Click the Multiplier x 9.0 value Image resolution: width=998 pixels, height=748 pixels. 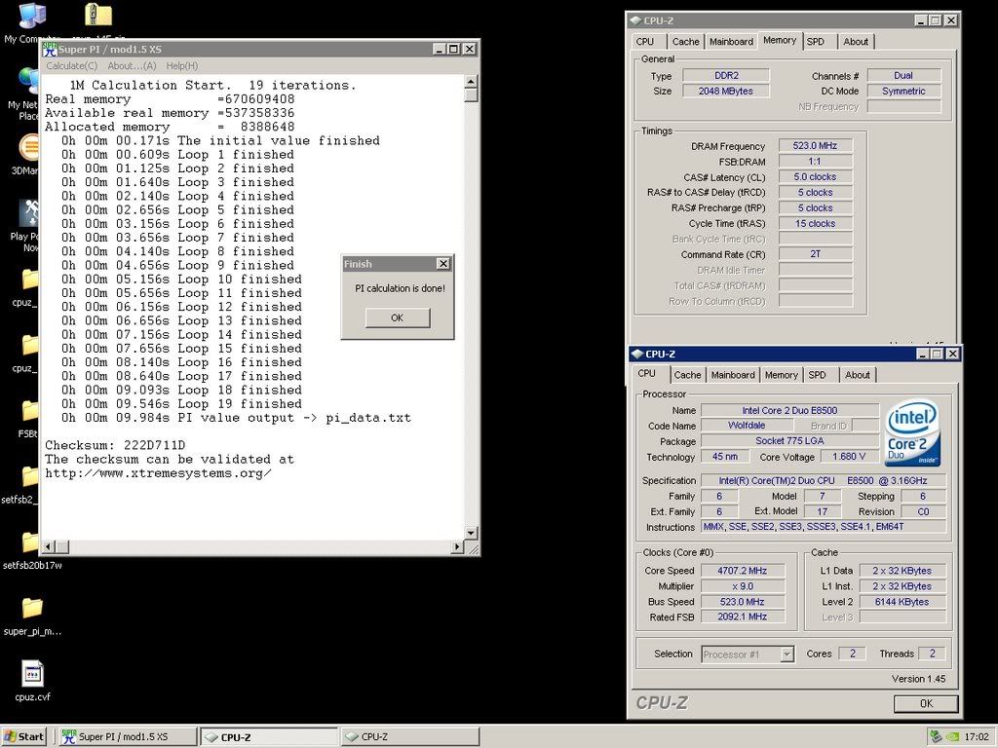pos(742,585)
